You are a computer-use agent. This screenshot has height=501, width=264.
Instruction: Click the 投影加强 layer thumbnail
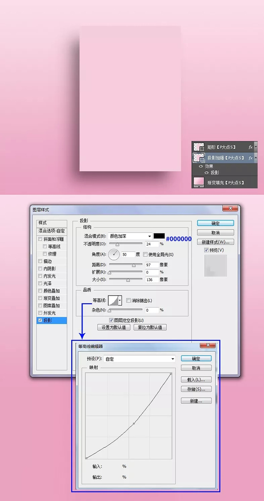point(198,158)
